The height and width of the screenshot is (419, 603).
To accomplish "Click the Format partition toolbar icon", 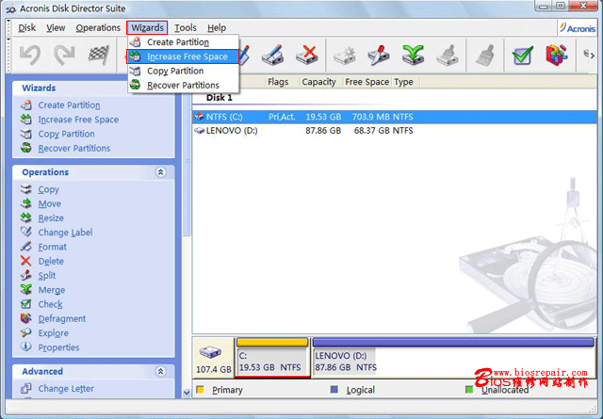I will point(272,56).
